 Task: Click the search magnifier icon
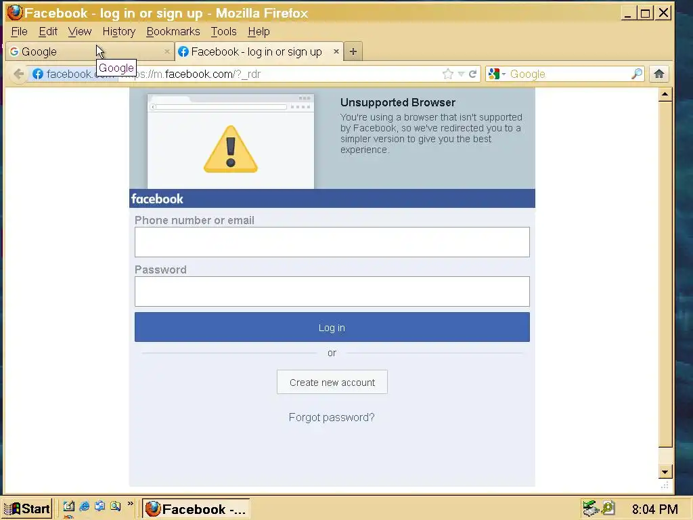tap(636, 74)
